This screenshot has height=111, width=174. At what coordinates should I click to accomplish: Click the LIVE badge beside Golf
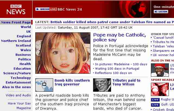click(x=155, y=105)
